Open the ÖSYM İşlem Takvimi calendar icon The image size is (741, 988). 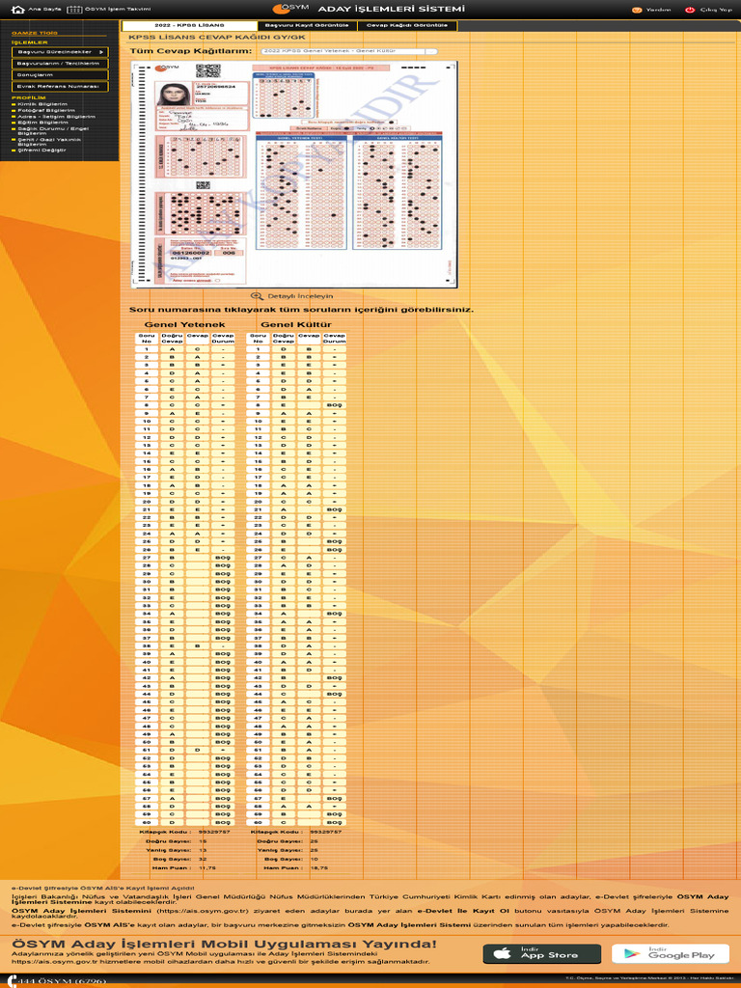coord(74,10)
